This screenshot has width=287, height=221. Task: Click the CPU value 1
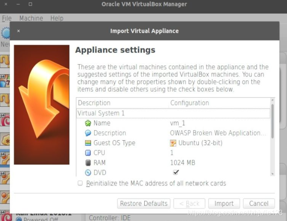coord(172,153)
